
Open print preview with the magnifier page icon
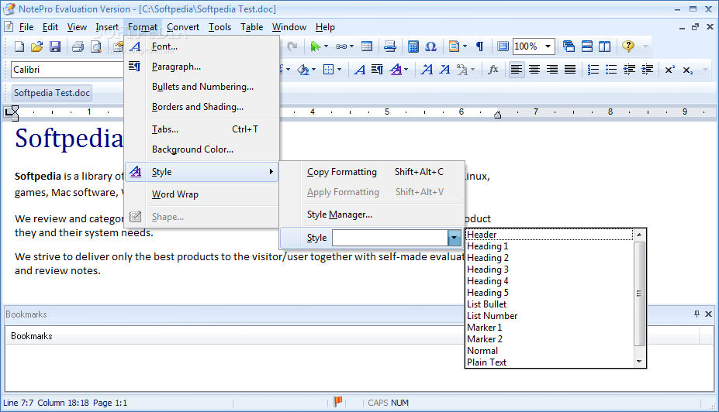[x=96, y=46]
